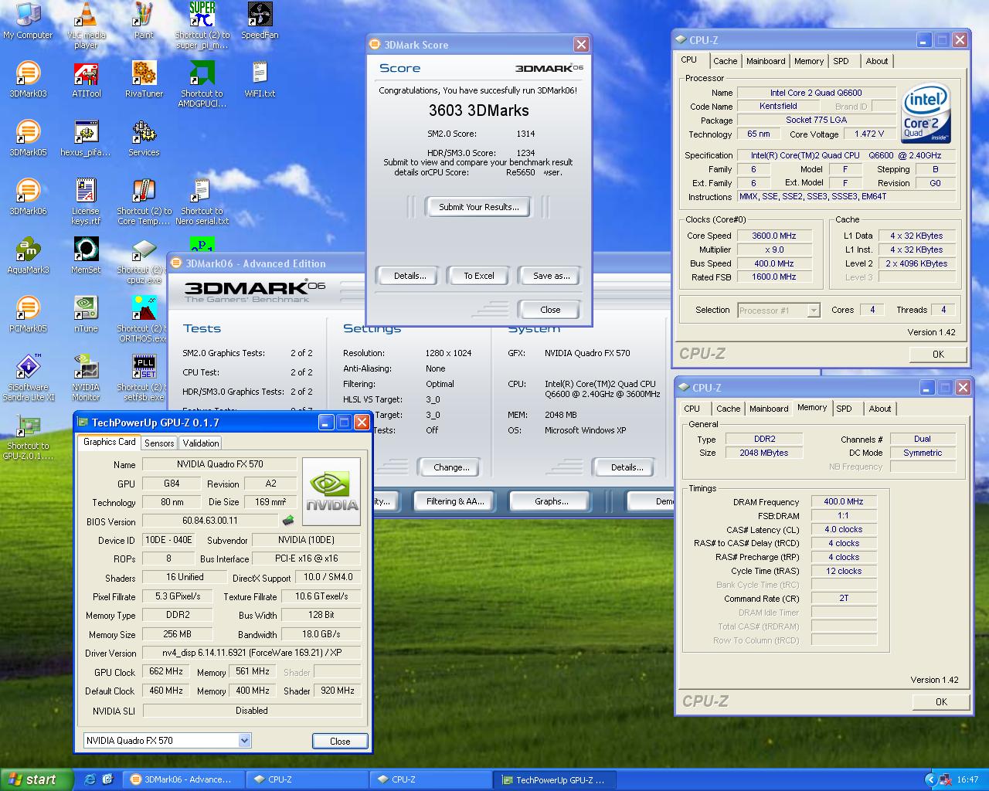Viewport: 989px width, 791px height.
Task: Click the 3603 3DMarks score text
Action: 478,110
